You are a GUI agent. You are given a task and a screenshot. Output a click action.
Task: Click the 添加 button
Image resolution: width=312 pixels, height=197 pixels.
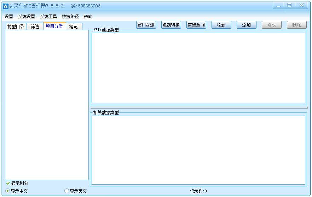pos(246,25)
